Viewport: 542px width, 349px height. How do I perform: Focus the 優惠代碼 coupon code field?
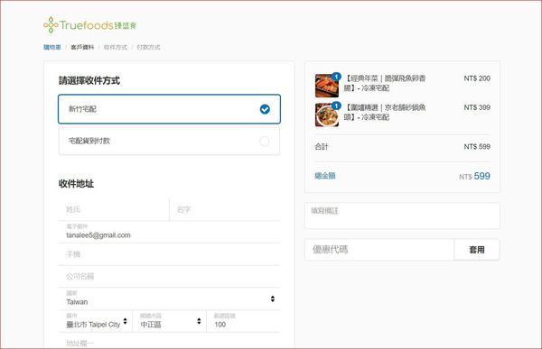point(379,250)
